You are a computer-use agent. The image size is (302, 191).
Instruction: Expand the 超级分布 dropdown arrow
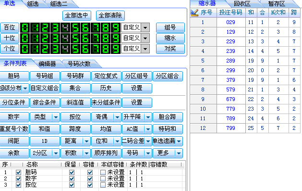pyautogui.click(x=25, y=89)
